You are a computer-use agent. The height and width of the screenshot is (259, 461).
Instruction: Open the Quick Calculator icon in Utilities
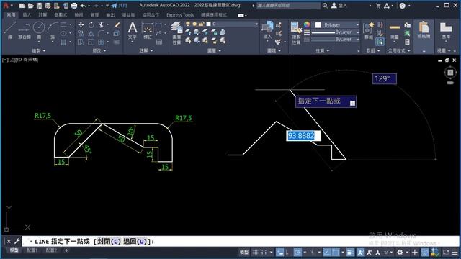[407, 42]
